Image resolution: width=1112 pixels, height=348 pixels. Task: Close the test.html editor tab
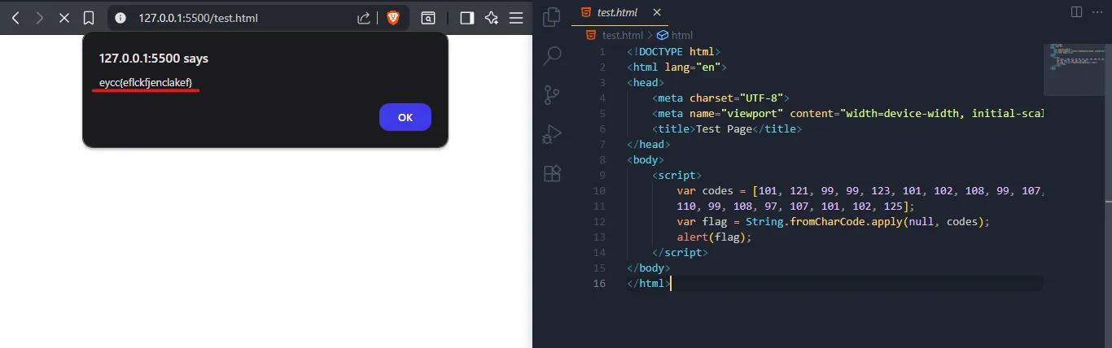(x=657, y=12)
